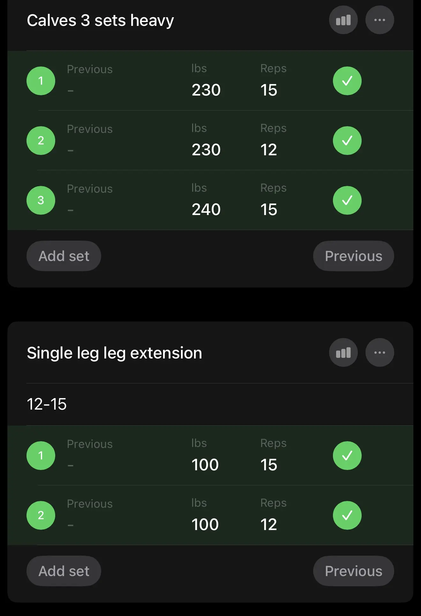Uncheck Calves set 1 completion checkmark
This screenshot has width=421, height=616.
[x=347, y=81]
